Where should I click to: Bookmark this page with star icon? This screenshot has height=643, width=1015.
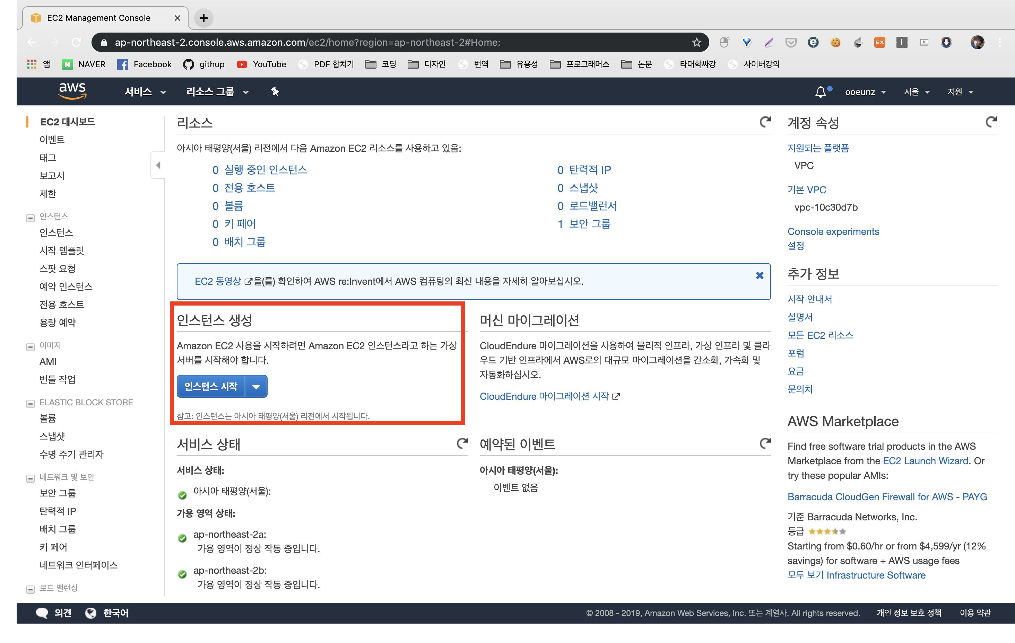point(696,42)
